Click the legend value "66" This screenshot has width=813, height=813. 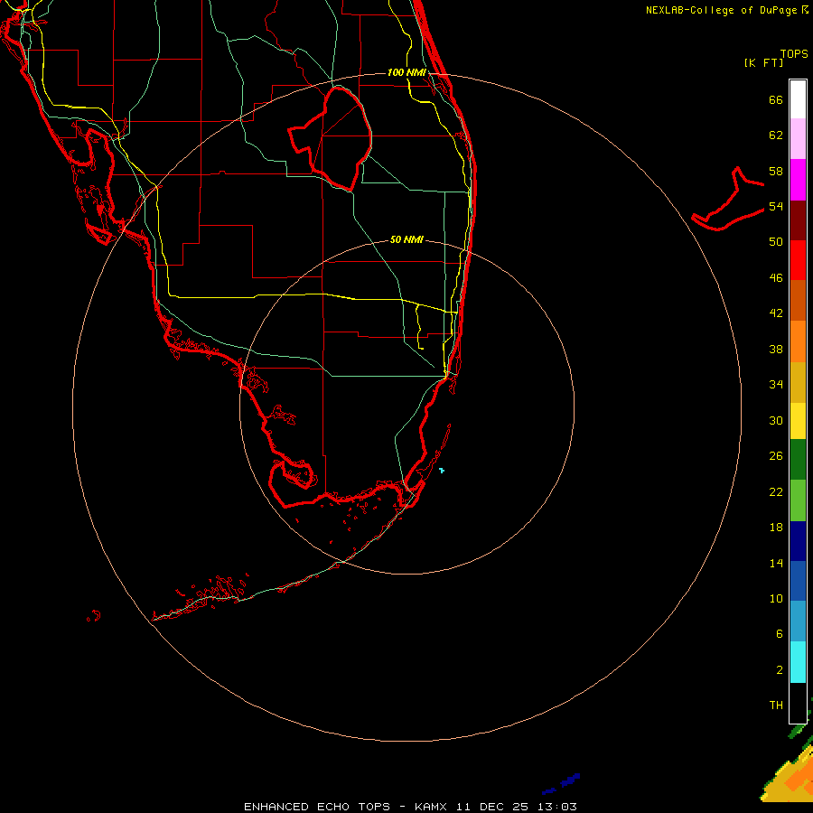point(776,99)
